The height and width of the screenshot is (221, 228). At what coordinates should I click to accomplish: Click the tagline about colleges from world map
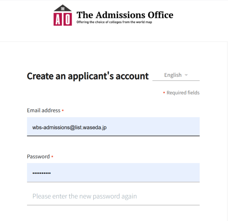click(114, 22)
